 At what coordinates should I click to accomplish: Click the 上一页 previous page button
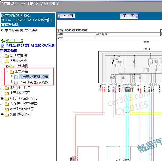tap(66, 16)
